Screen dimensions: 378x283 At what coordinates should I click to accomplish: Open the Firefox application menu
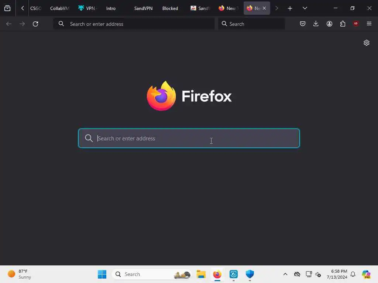[369, 24]
